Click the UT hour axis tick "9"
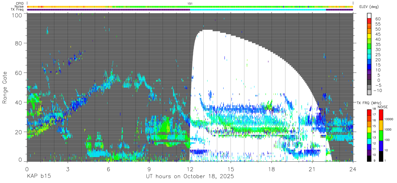The height and width of the screenshot is (183, 397). point(149,169)
